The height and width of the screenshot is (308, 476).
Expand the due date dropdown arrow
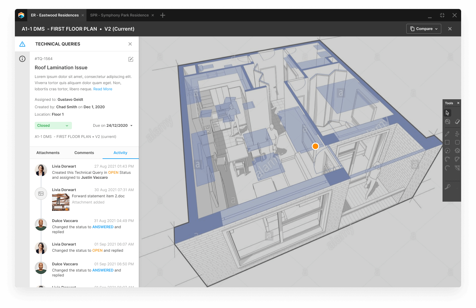tap(131, 126)
